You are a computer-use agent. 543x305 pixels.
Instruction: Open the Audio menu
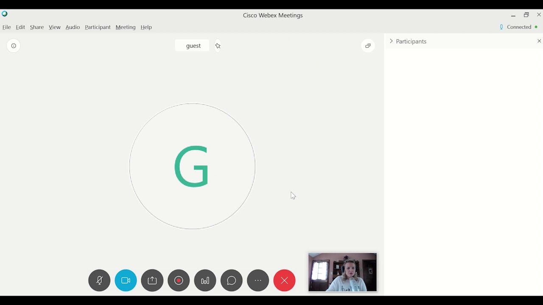pos(73,27)
